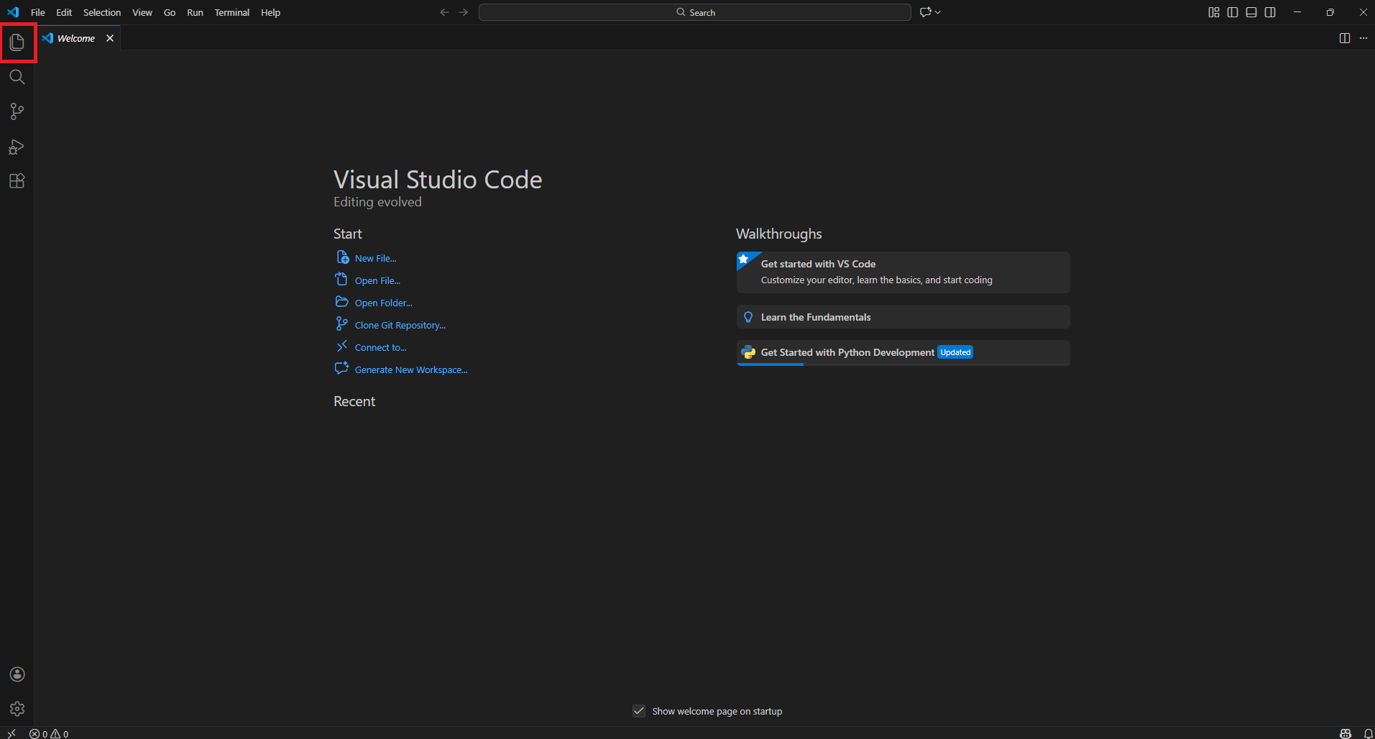Open Get started with VS Code walkthrough
Screen dimensions: 1375x739
point(903,272)
